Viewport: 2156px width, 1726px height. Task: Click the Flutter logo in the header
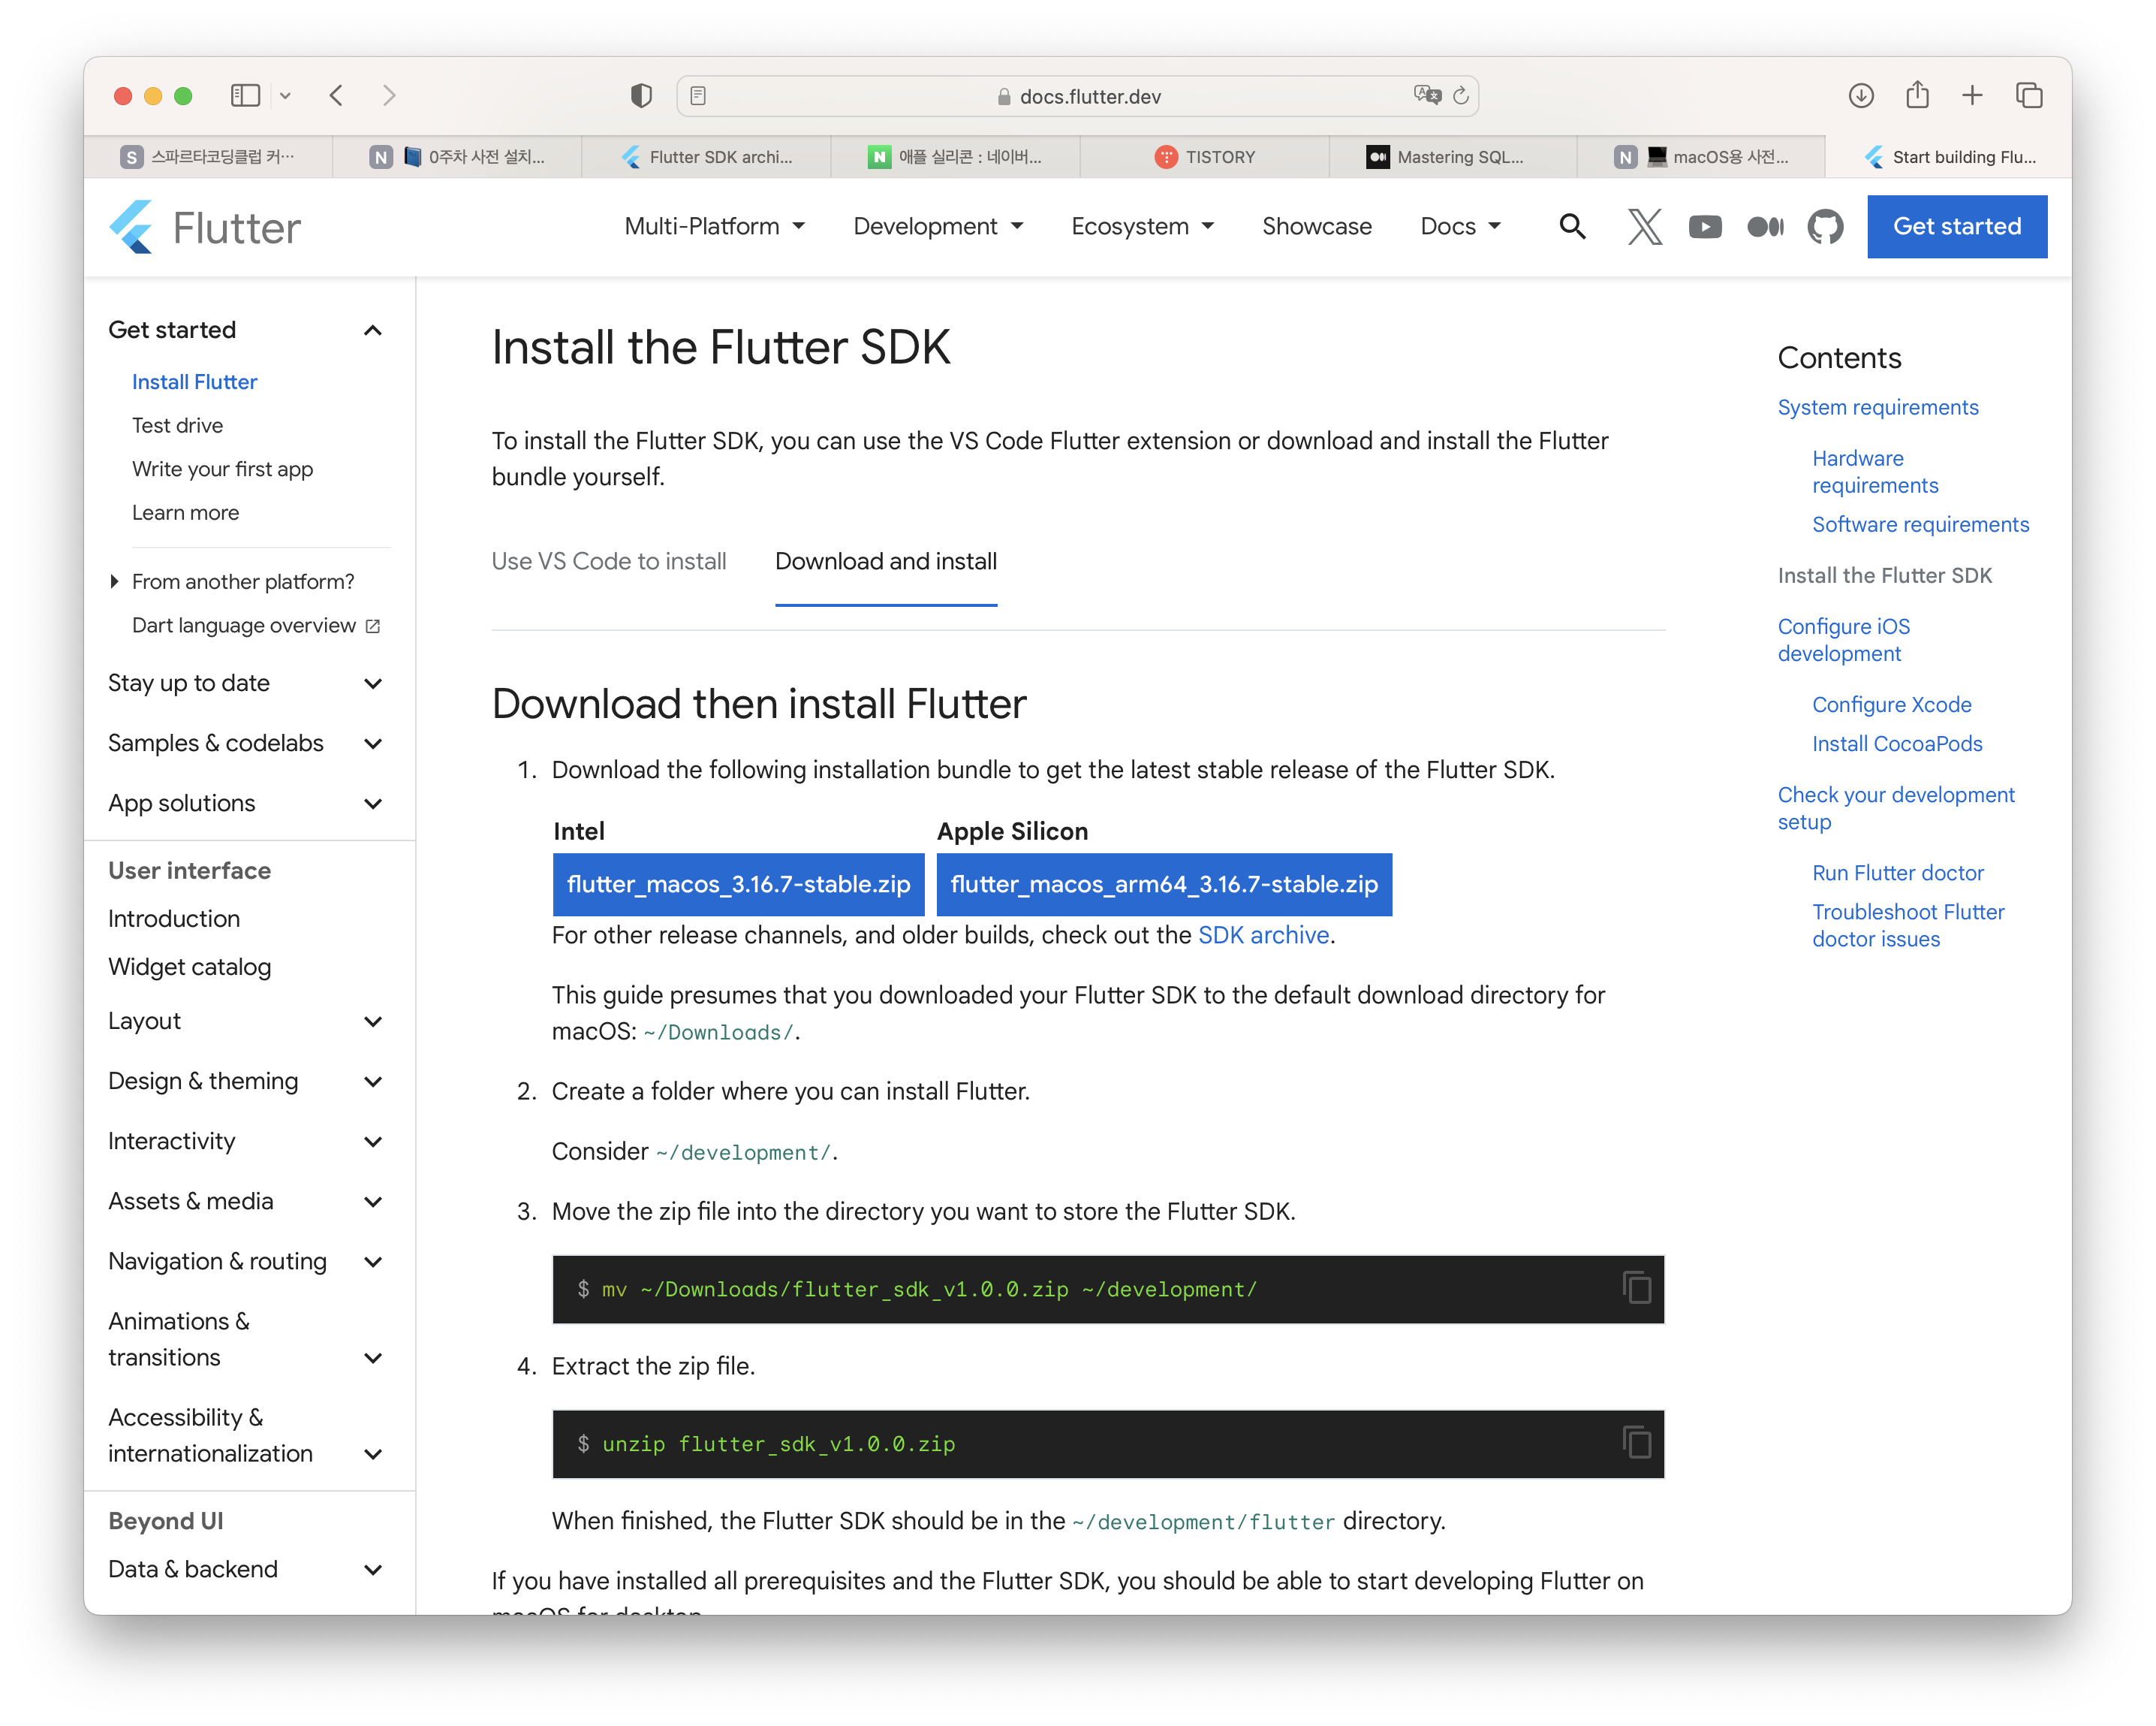point(205,227)
